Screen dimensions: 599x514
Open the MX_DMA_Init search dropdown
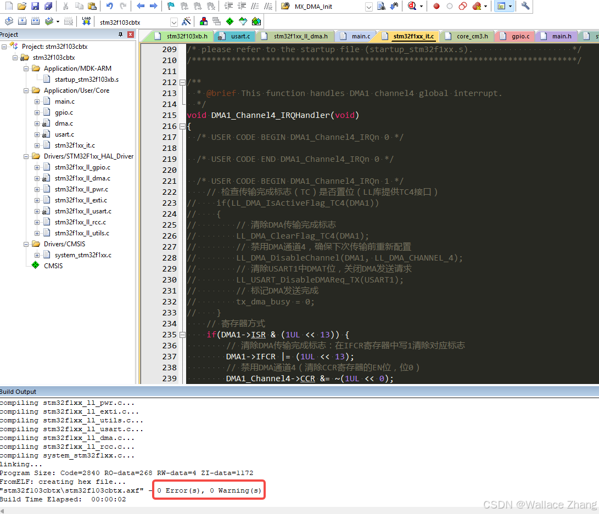(368, 7)
